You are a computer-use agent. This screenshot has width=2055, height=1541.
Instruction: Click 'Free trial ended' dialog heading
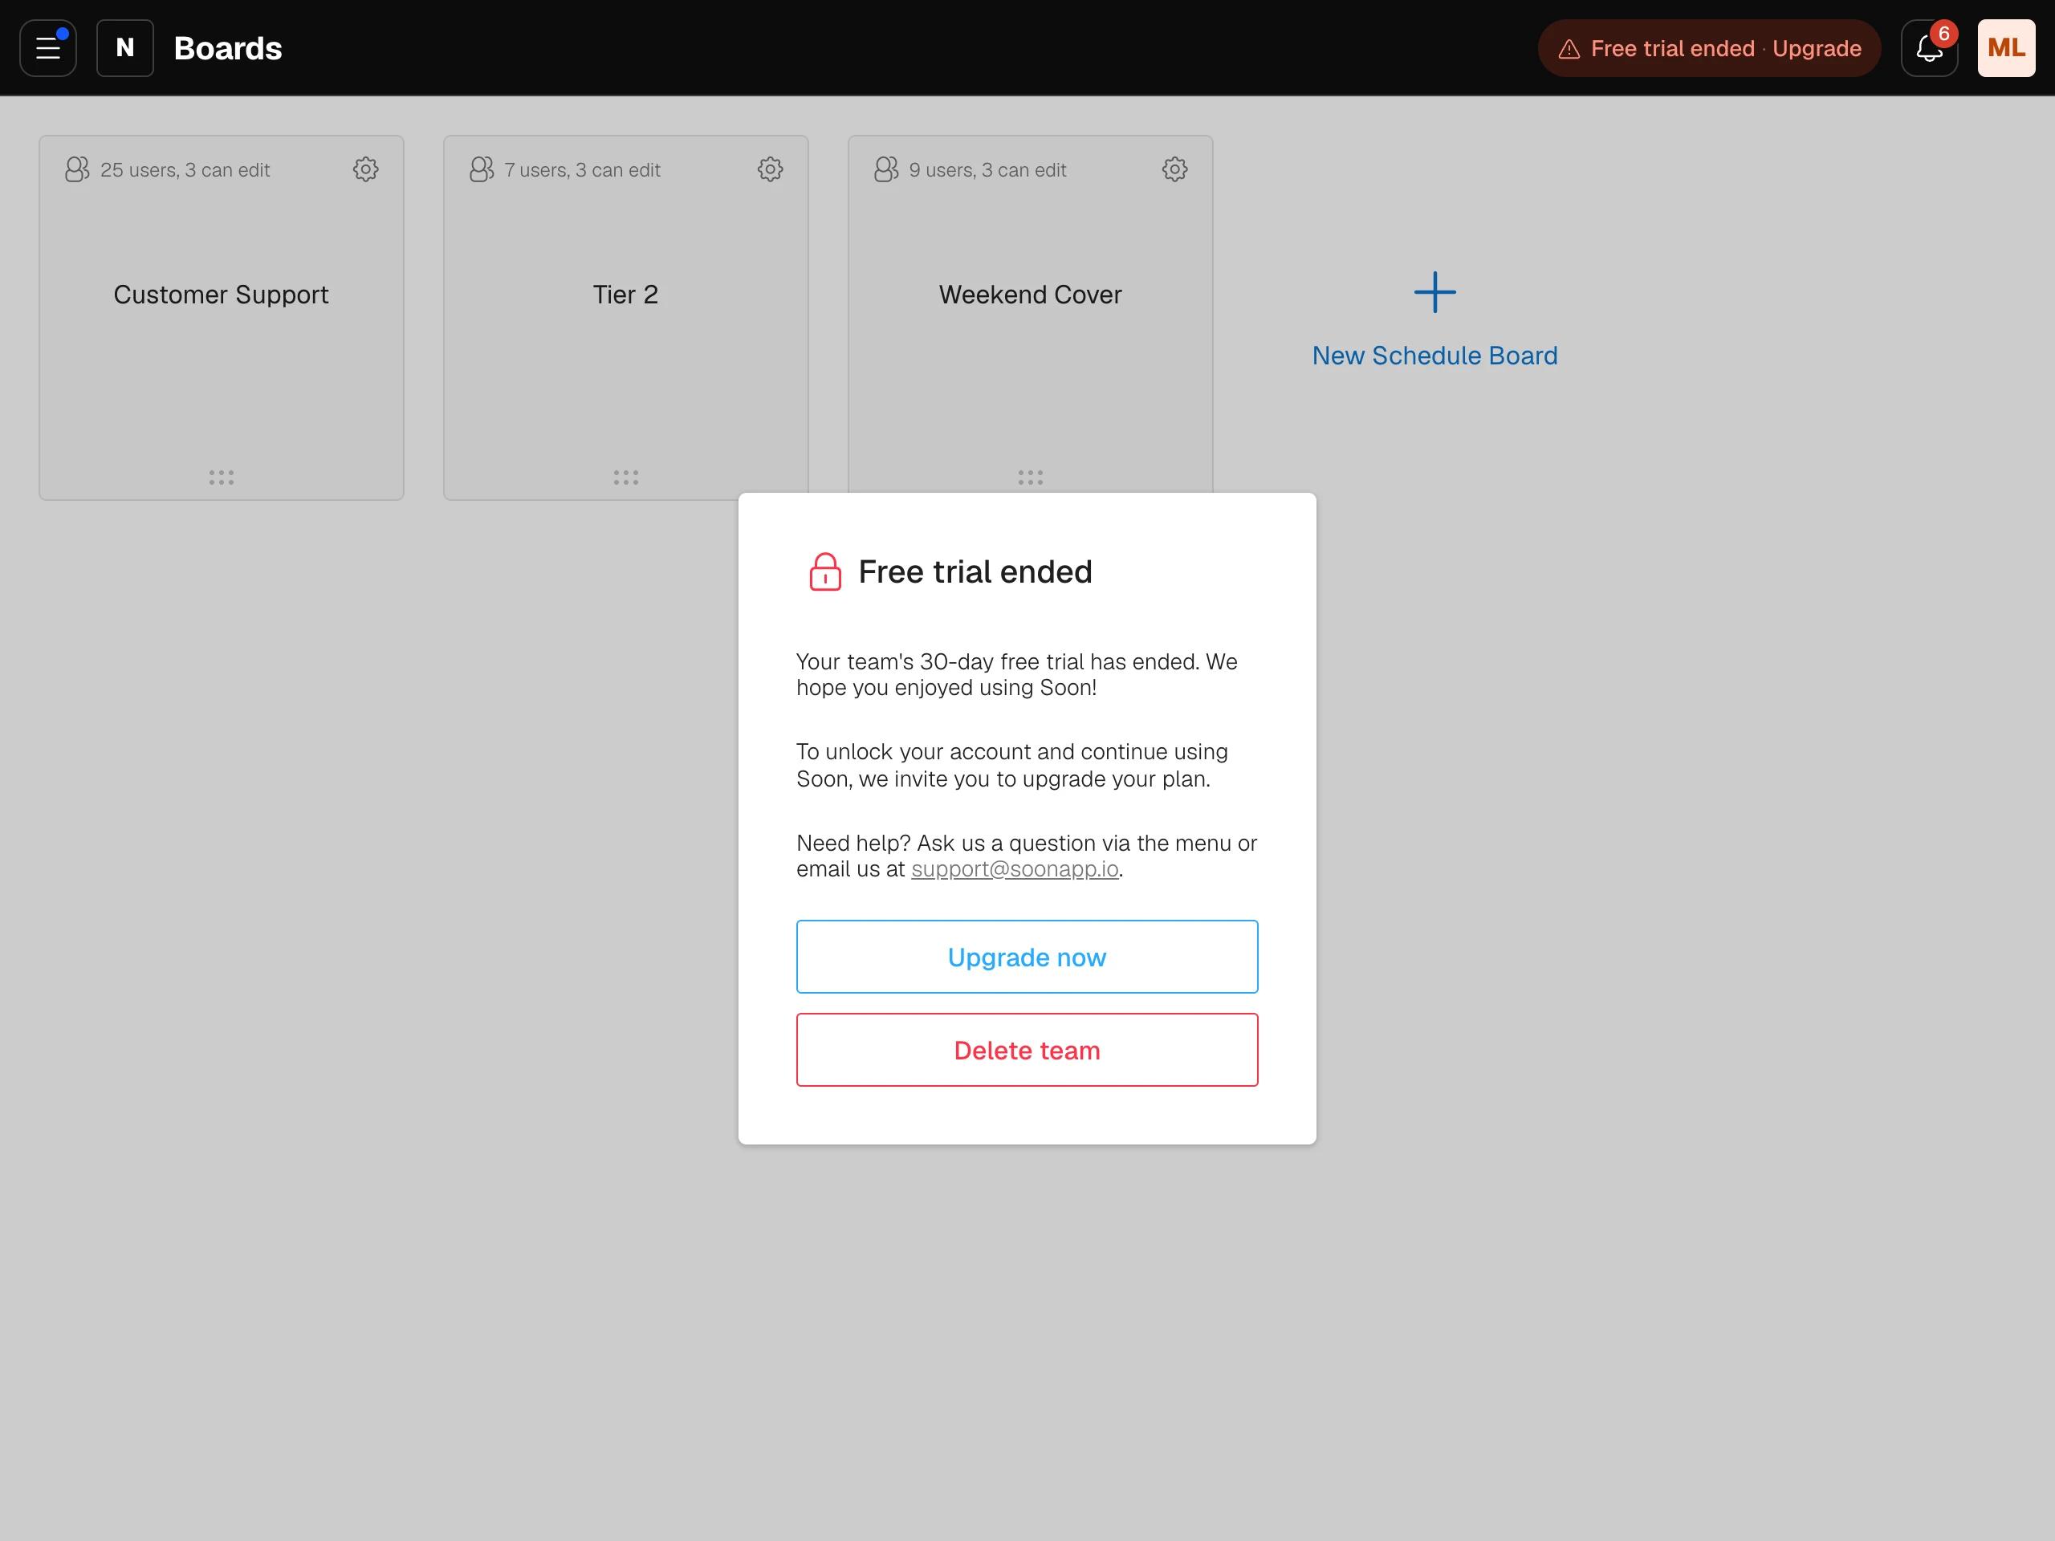tap(975, 572)
